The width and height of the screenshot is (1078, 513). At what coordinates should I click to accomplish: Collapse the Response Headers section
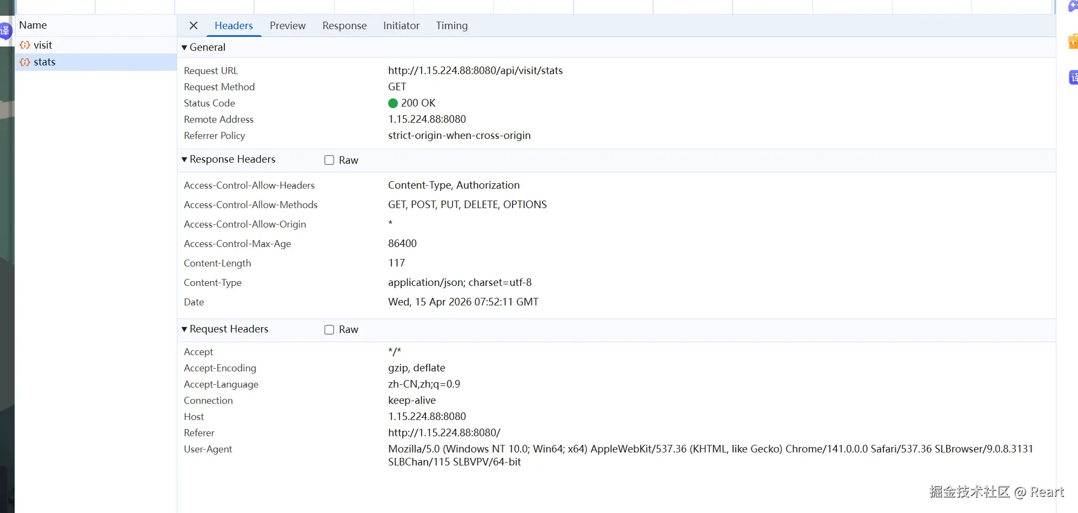[x=184, y=159]
